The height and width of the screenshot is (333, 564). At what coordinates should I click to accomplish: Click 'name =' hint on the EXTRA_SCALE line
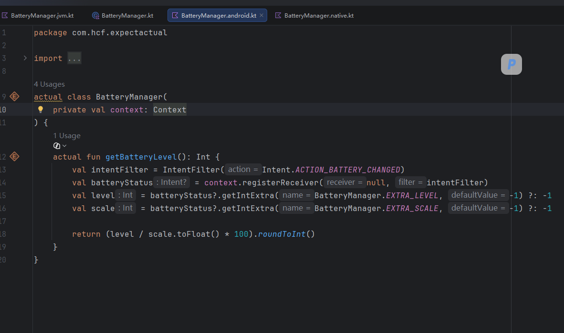[296, 208]
